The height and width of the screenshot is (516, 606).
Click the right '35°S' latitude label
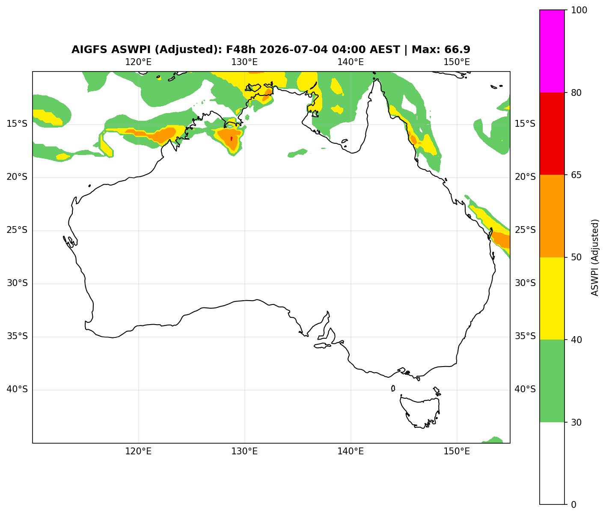[525, 337]
